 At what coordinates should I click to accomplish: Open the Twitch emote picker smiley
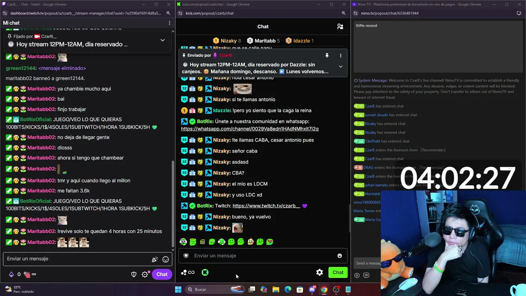point(166,259)
